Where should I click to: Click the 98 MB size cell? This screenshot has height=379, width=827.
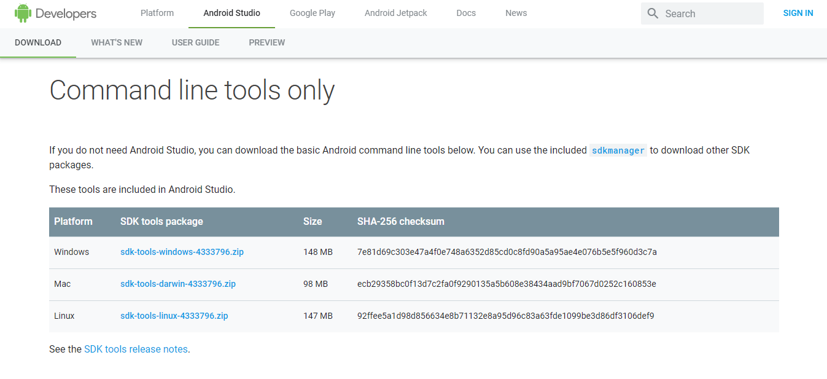316,284
